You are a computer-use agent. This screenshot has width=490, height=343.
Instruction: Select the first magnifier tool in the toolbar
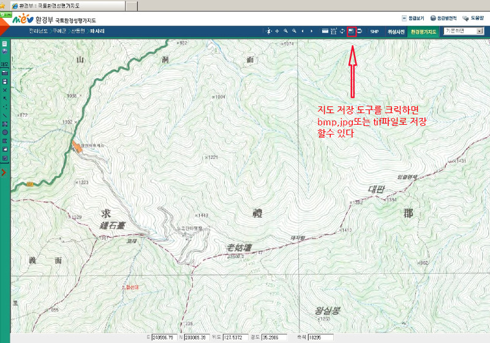(x=285, y=31)
